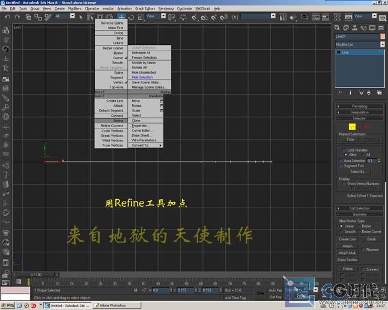The width and height of the screenshot is (388, 310).
Task: Click the Cross Section button
Action: 347,260
